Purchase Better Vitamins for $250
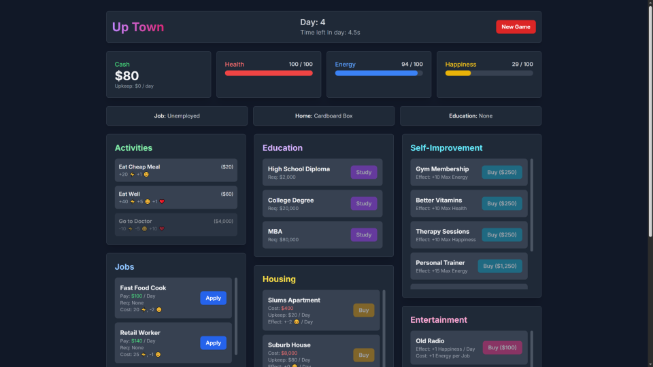 click(x=502, y=204)
